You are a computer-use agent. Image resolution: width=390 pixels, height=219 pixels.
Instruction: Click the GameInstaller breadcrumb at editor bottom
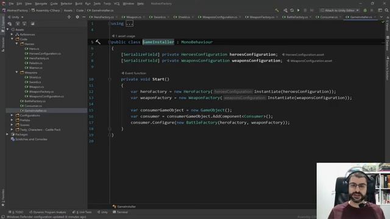pos(124,207)
